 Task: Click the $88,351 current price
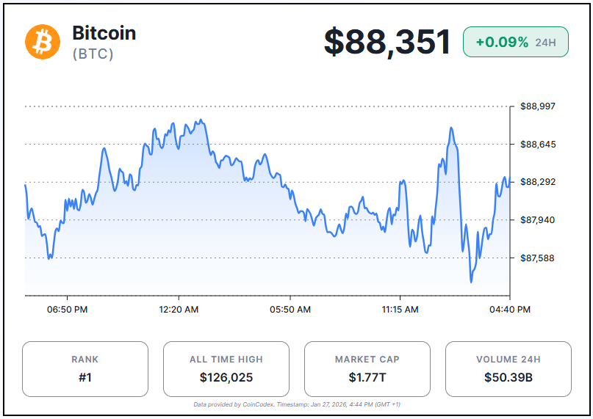point(387,42)
